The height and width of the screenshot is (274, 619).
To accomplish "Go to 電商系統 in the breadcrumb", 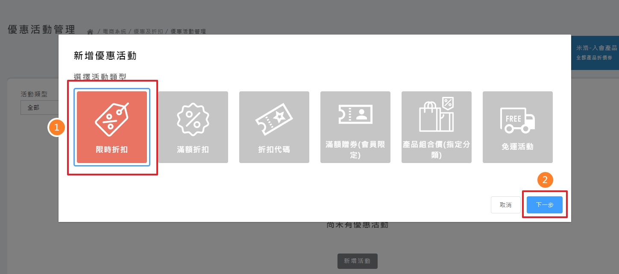I will point(114,32).
